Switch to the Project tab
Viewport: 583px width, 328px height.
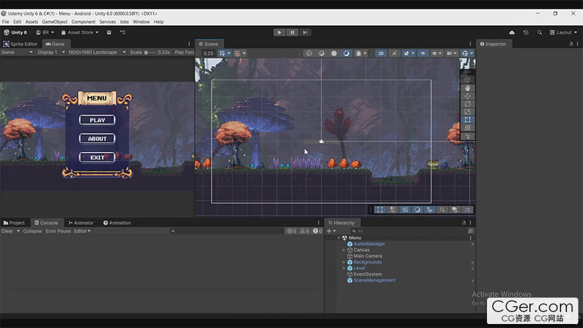(14, 223)
